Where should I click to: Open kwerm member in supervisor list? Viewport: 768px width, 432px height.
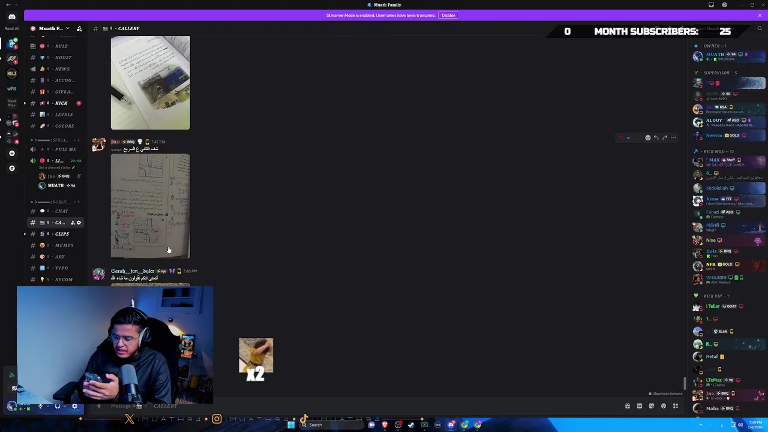[729, 136]
